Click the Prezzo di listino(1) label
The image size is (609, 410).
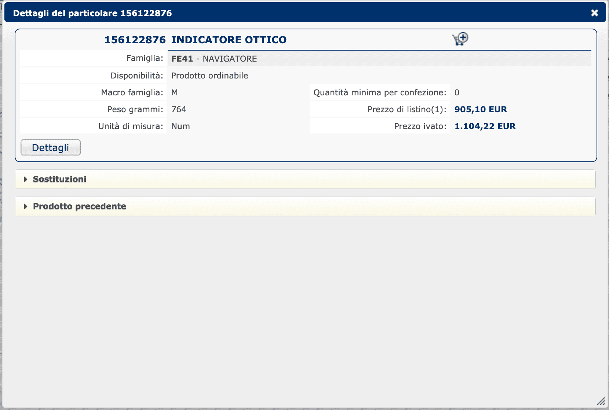[406, 109]
